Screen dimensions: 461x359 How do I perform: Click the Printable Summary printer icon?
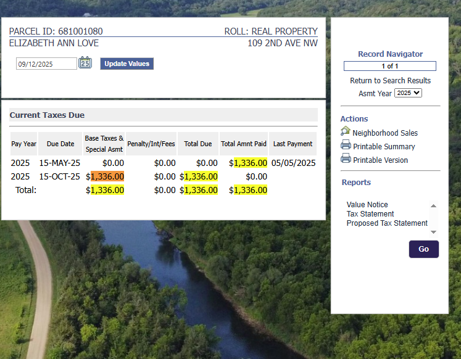(x=346, y=146)
